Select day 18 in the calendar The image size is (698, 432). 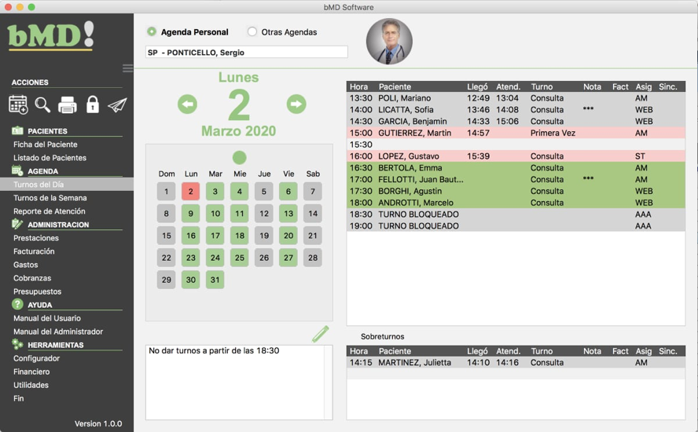coord(240,236)
